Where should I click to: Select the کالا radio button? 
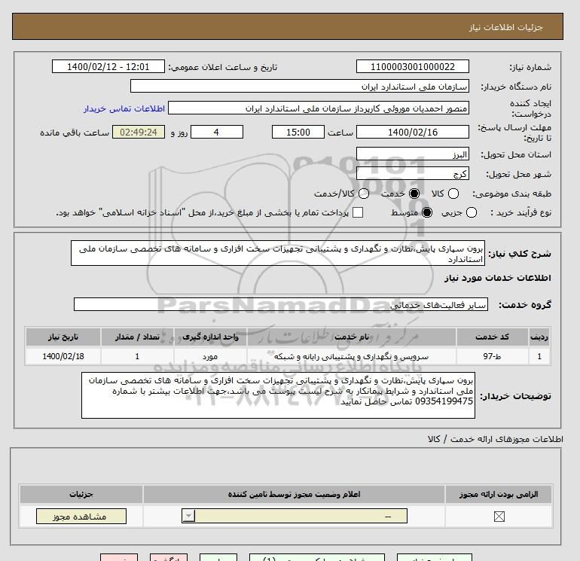click(453, 194)
